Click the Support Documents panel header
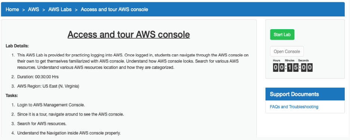The height and width of the screenshot is (140, 350). tap(305, 94)
